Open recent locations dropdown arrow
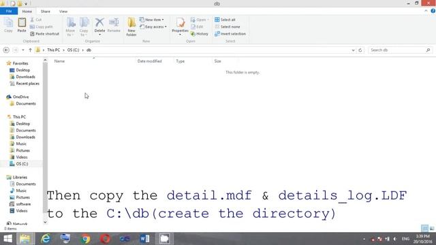Screen dimensions: 436x245 [23, 50]
